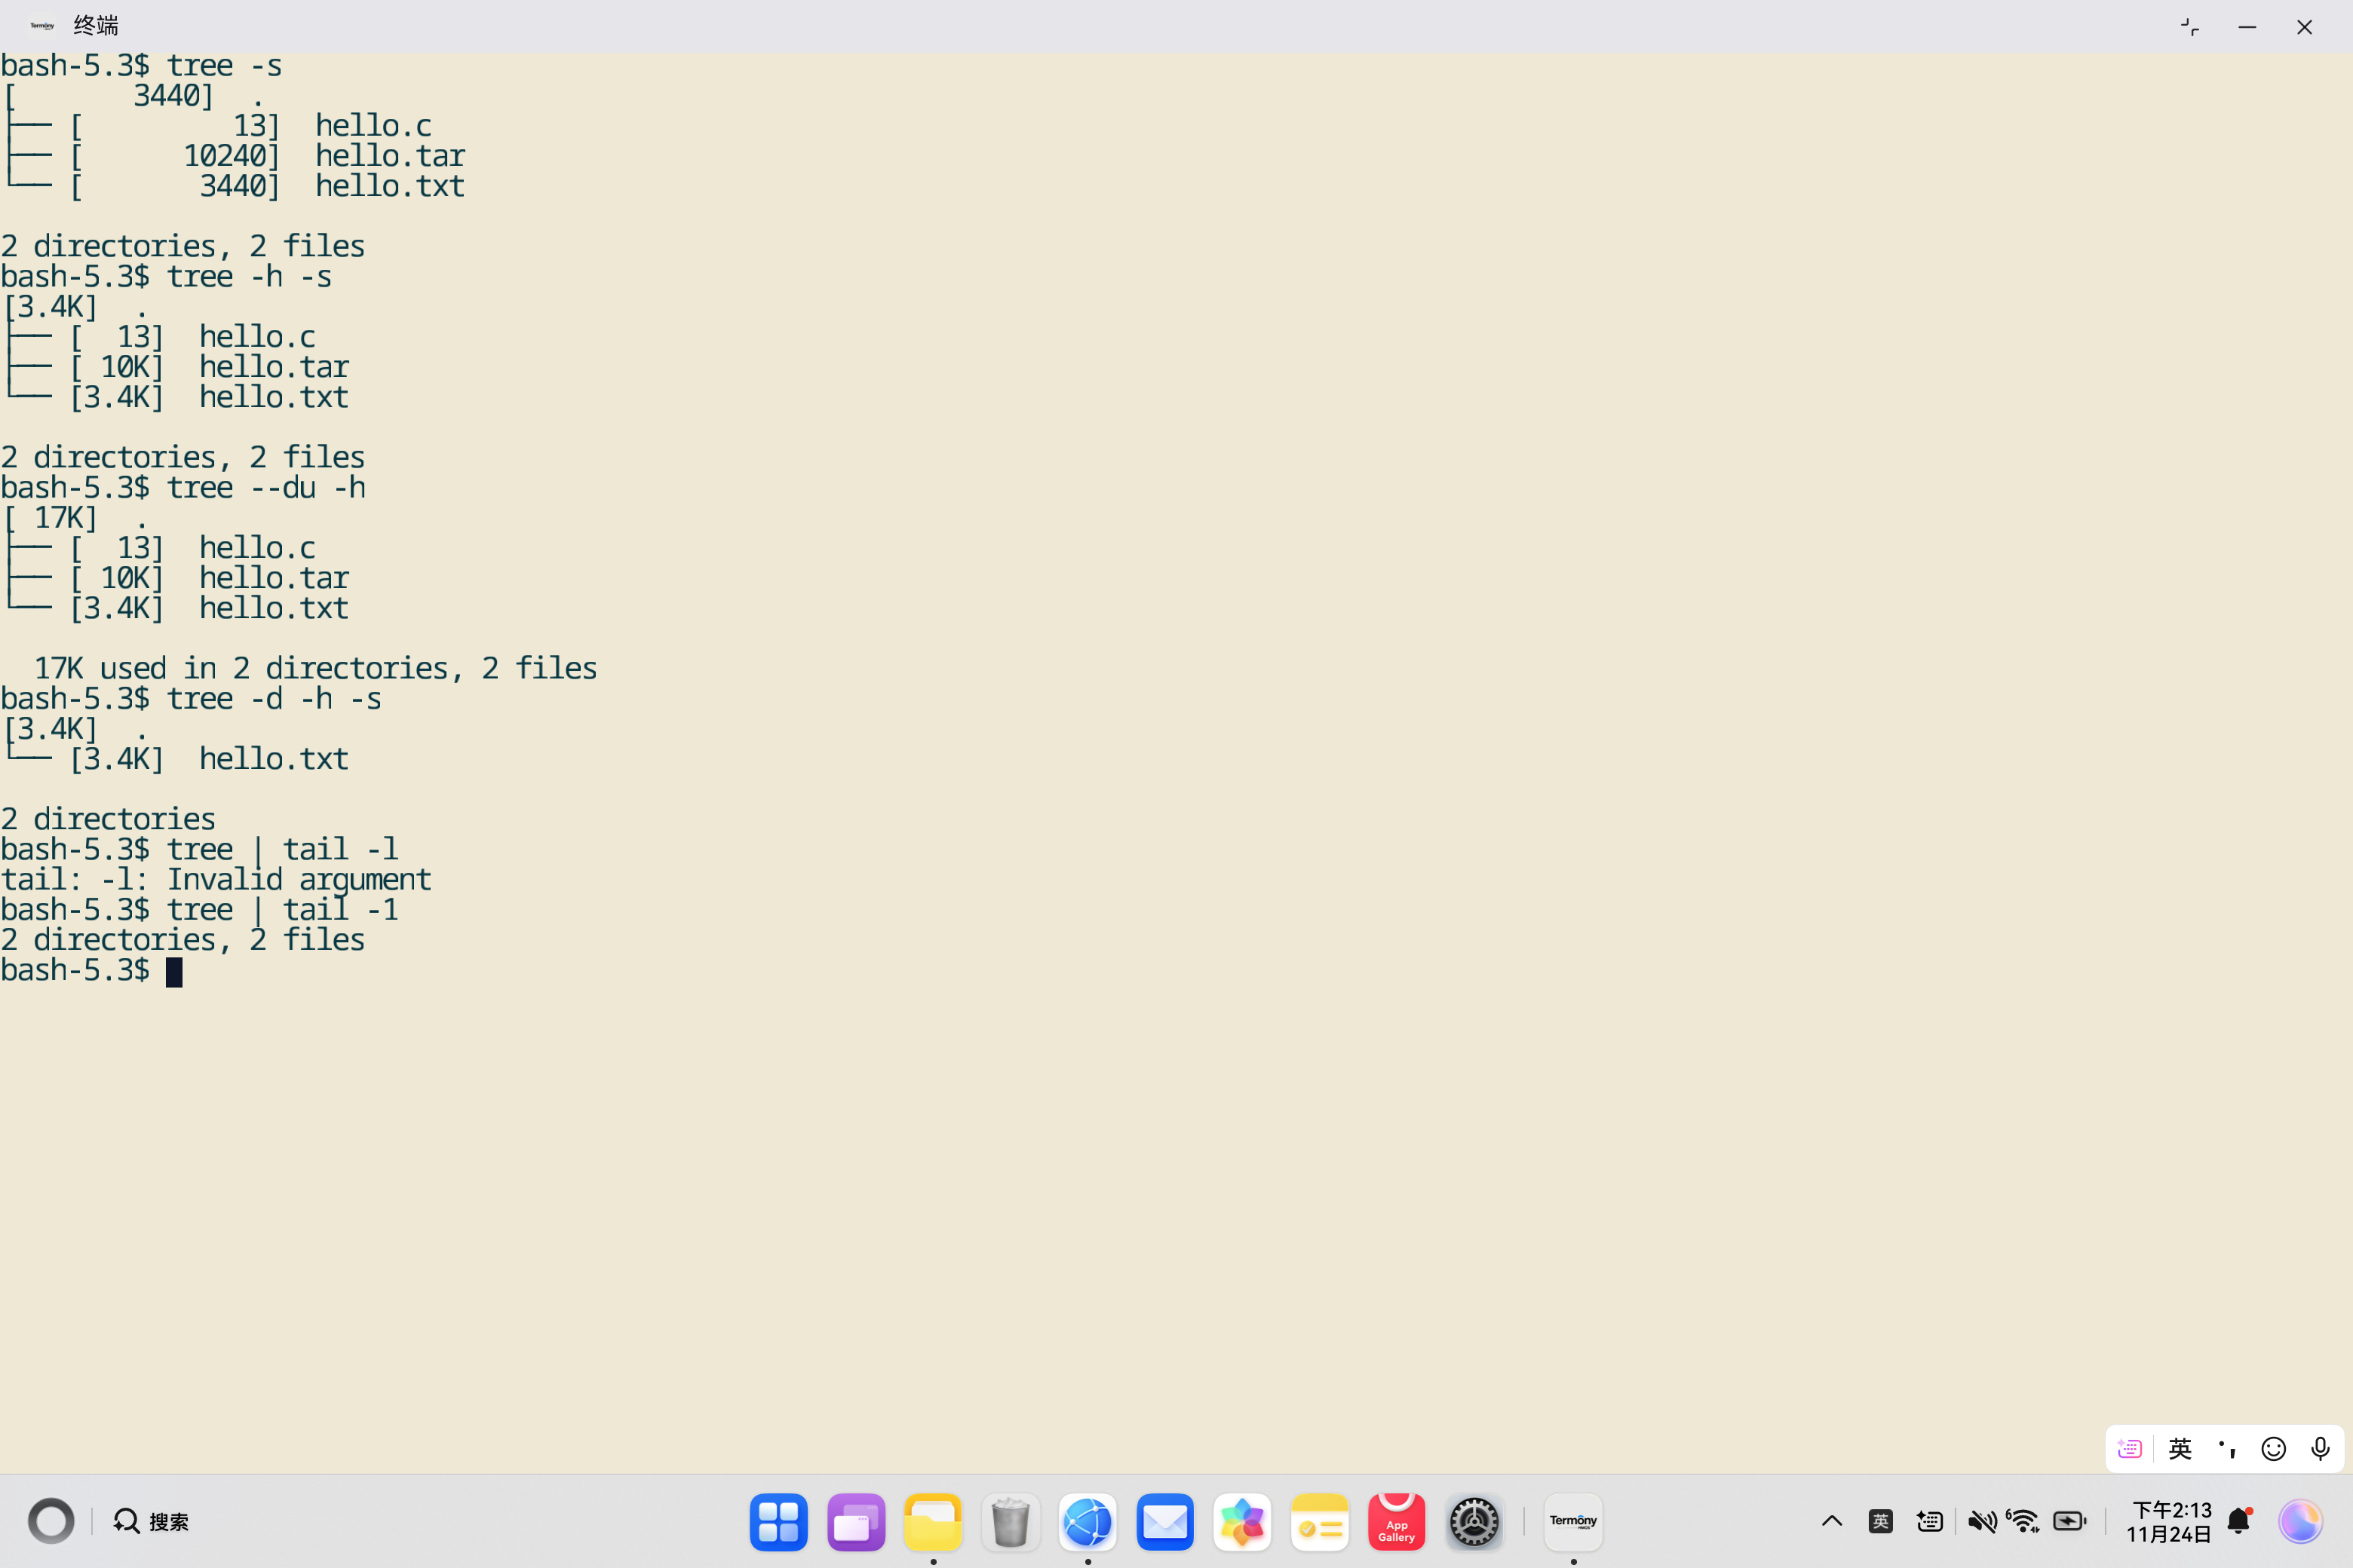The image size is (2353, 1568).
Task: Open the yellow notes app icon
Action: coord(1318,1522)
